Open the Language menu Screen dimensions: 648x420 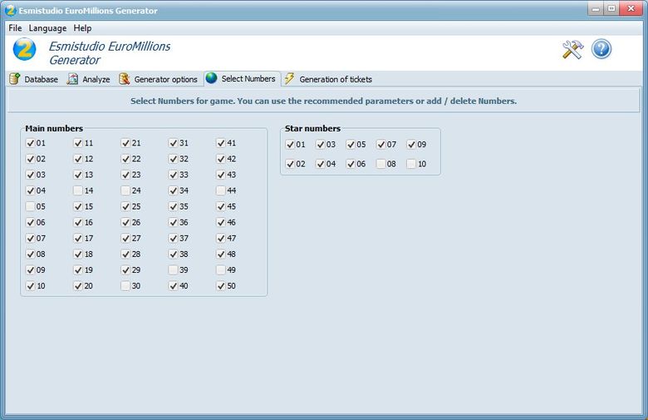coord(47,27)
